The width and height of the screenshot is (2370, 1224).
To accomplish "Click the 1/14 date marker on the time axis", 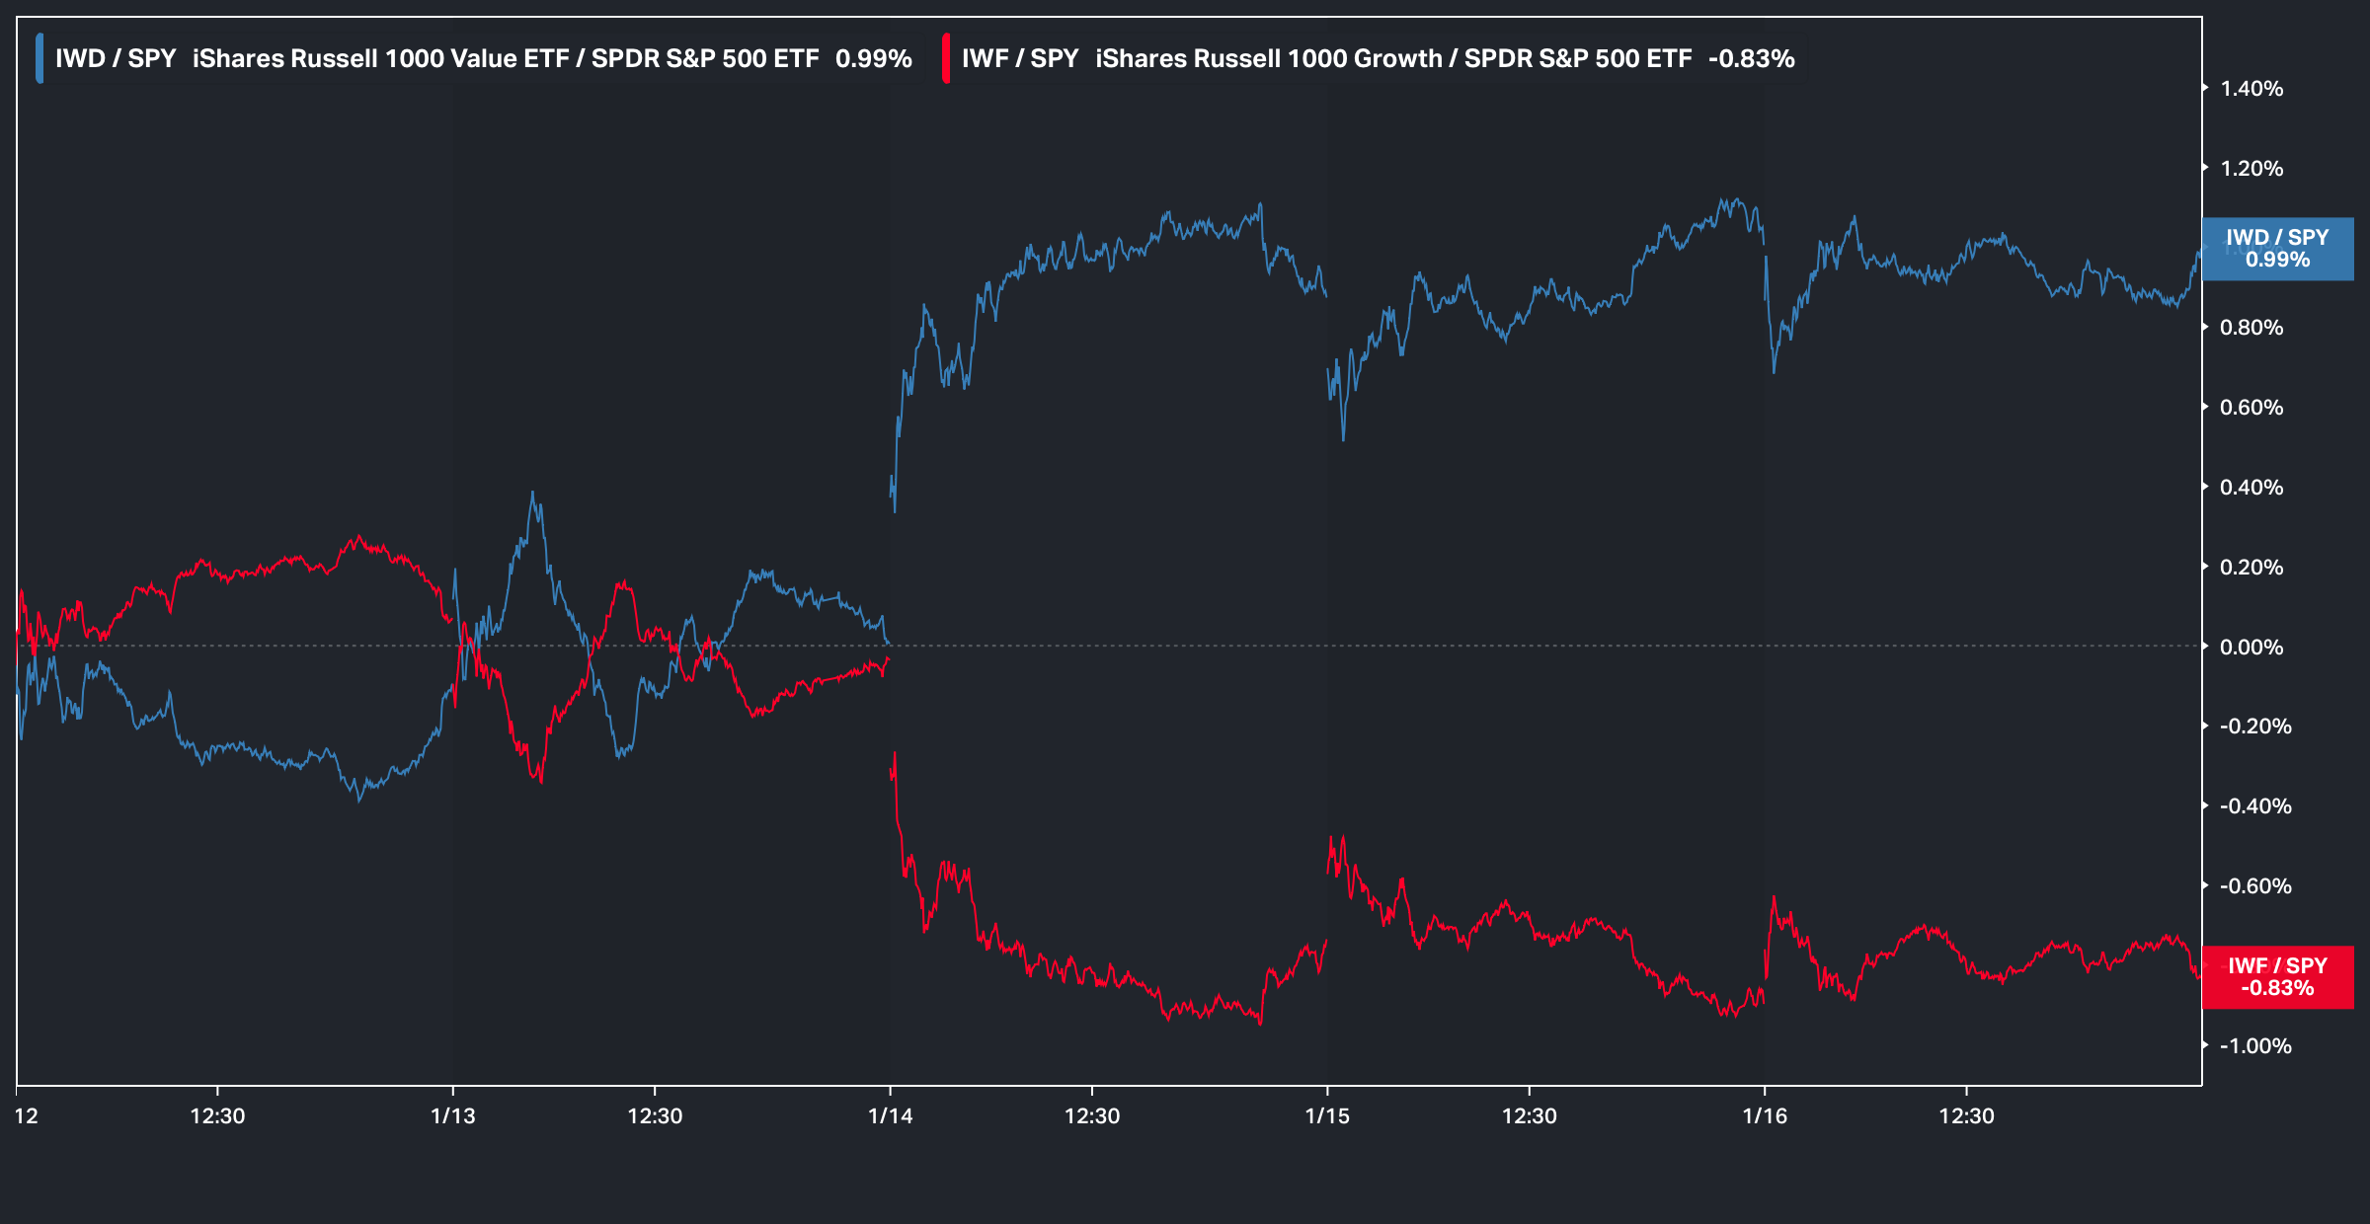I will click(x=890, y=1115).
